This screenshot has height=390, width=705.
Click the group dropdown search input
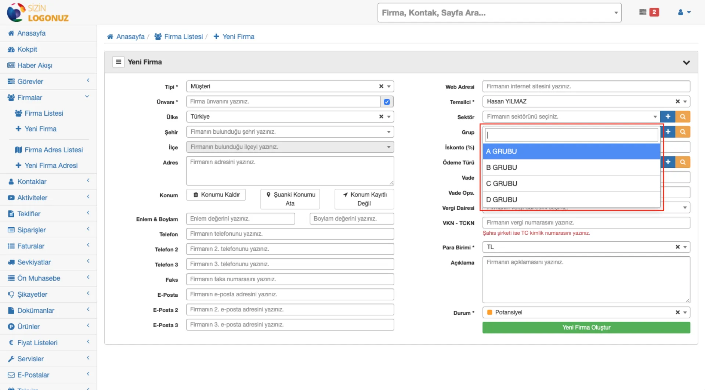tap(571, 135)
